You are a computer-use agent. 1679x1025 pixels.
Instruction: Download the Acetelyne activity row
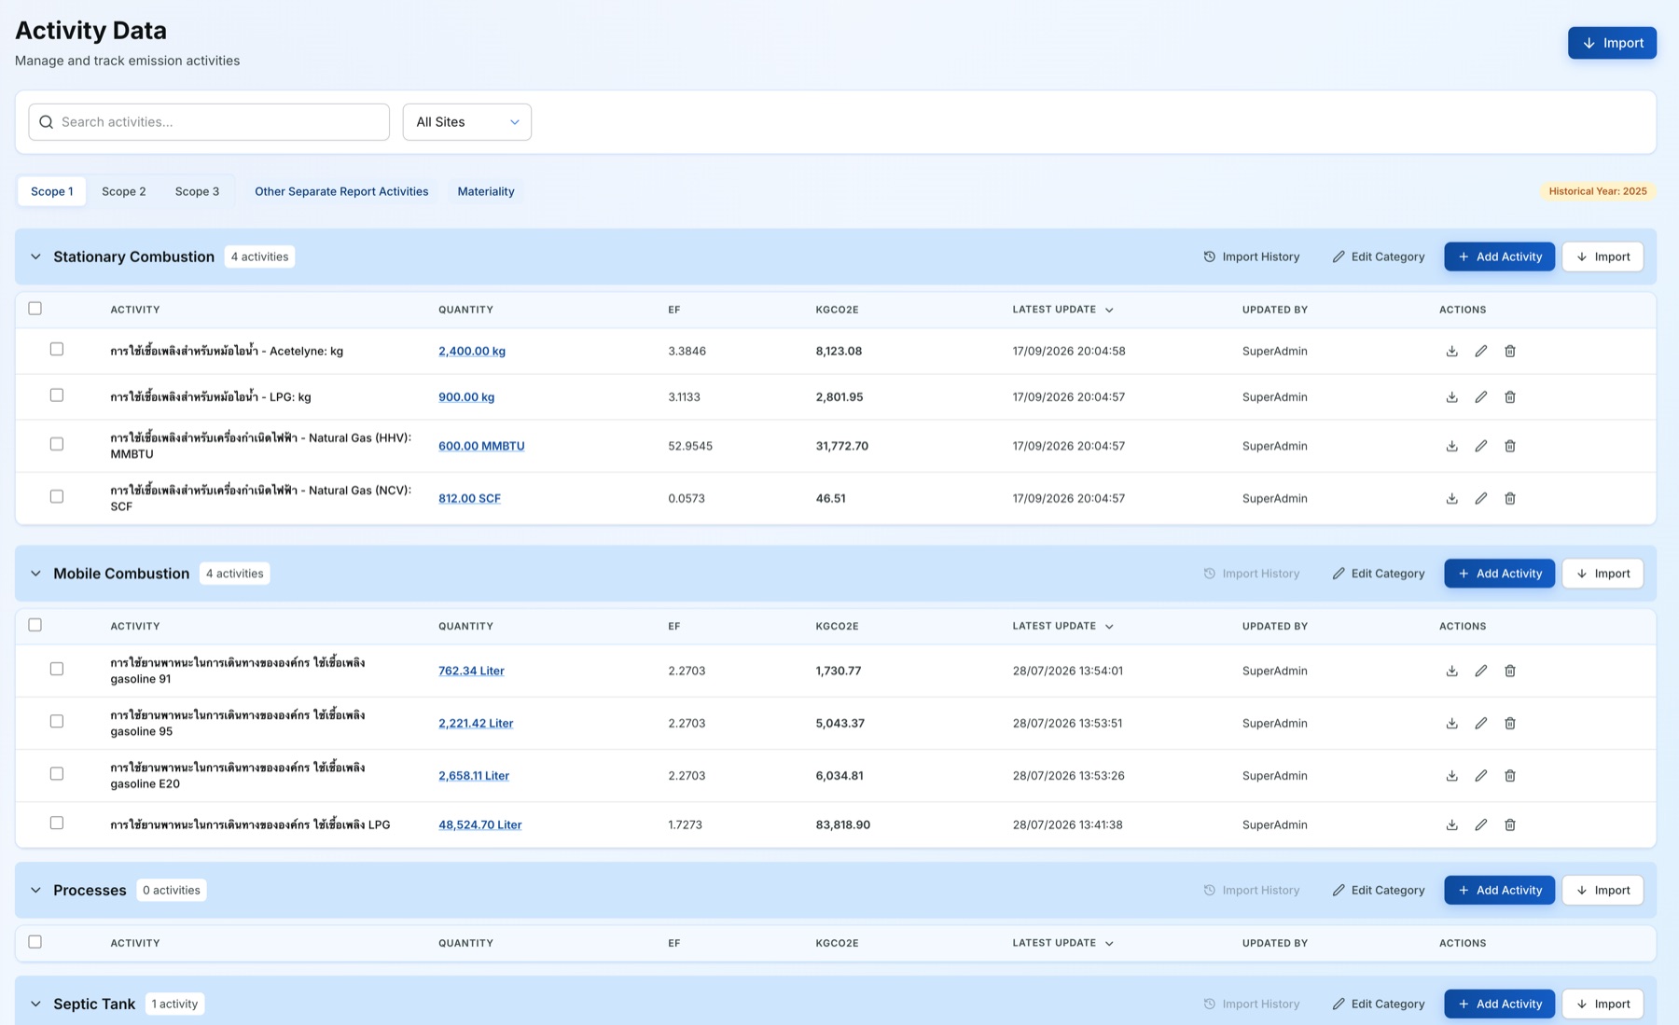coord(1451,352)
